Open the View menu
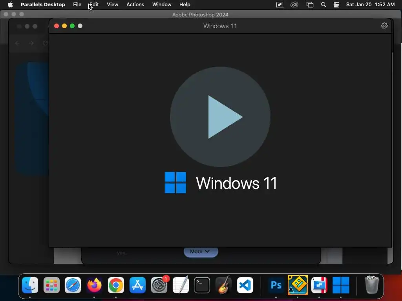The image size is (402, 301). point(113,5)
